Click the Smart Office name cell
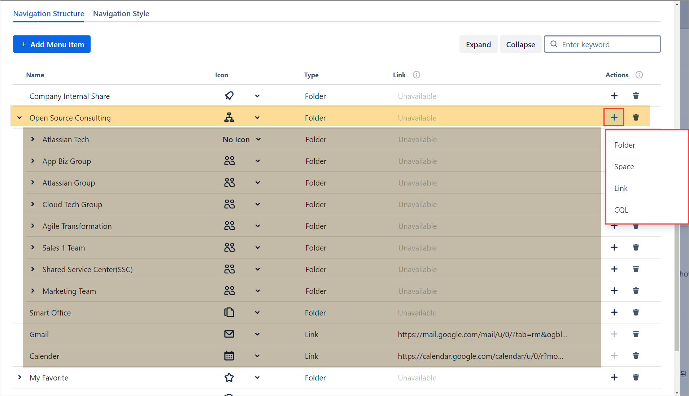689x396 pixels. coord(50,313)
